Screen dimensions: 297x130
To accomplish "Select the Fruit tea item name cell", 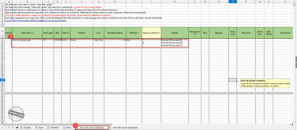I will pyautogui.click(x=27, y=40).
